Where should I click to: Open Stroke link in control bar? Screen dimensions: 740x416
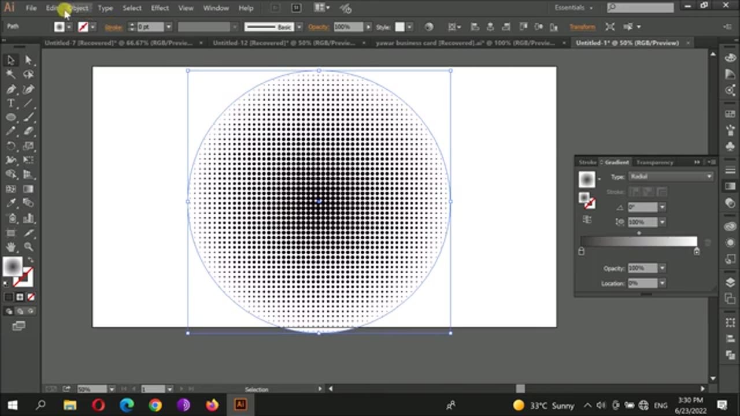[x=113, y=27]
